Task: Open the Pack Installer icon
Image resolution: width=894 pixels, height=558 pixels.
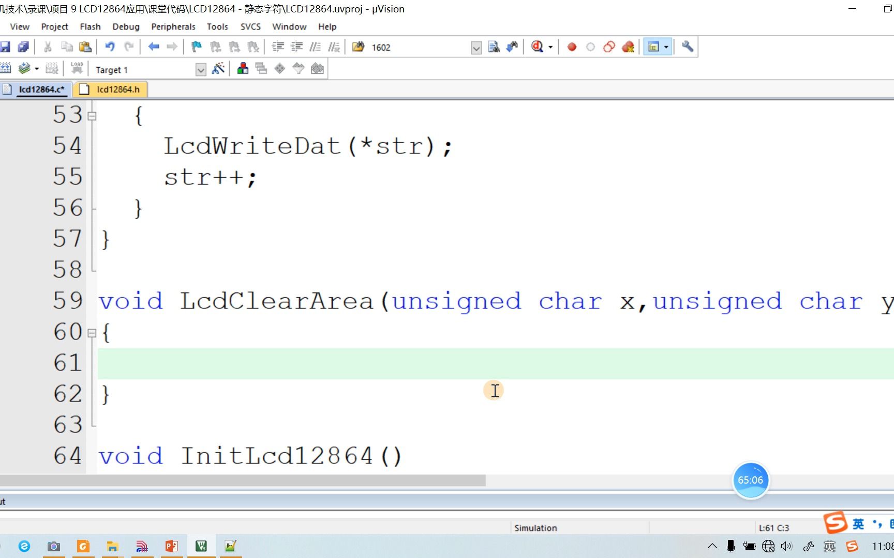Action: pyautogui.click(x=317, y=68)
